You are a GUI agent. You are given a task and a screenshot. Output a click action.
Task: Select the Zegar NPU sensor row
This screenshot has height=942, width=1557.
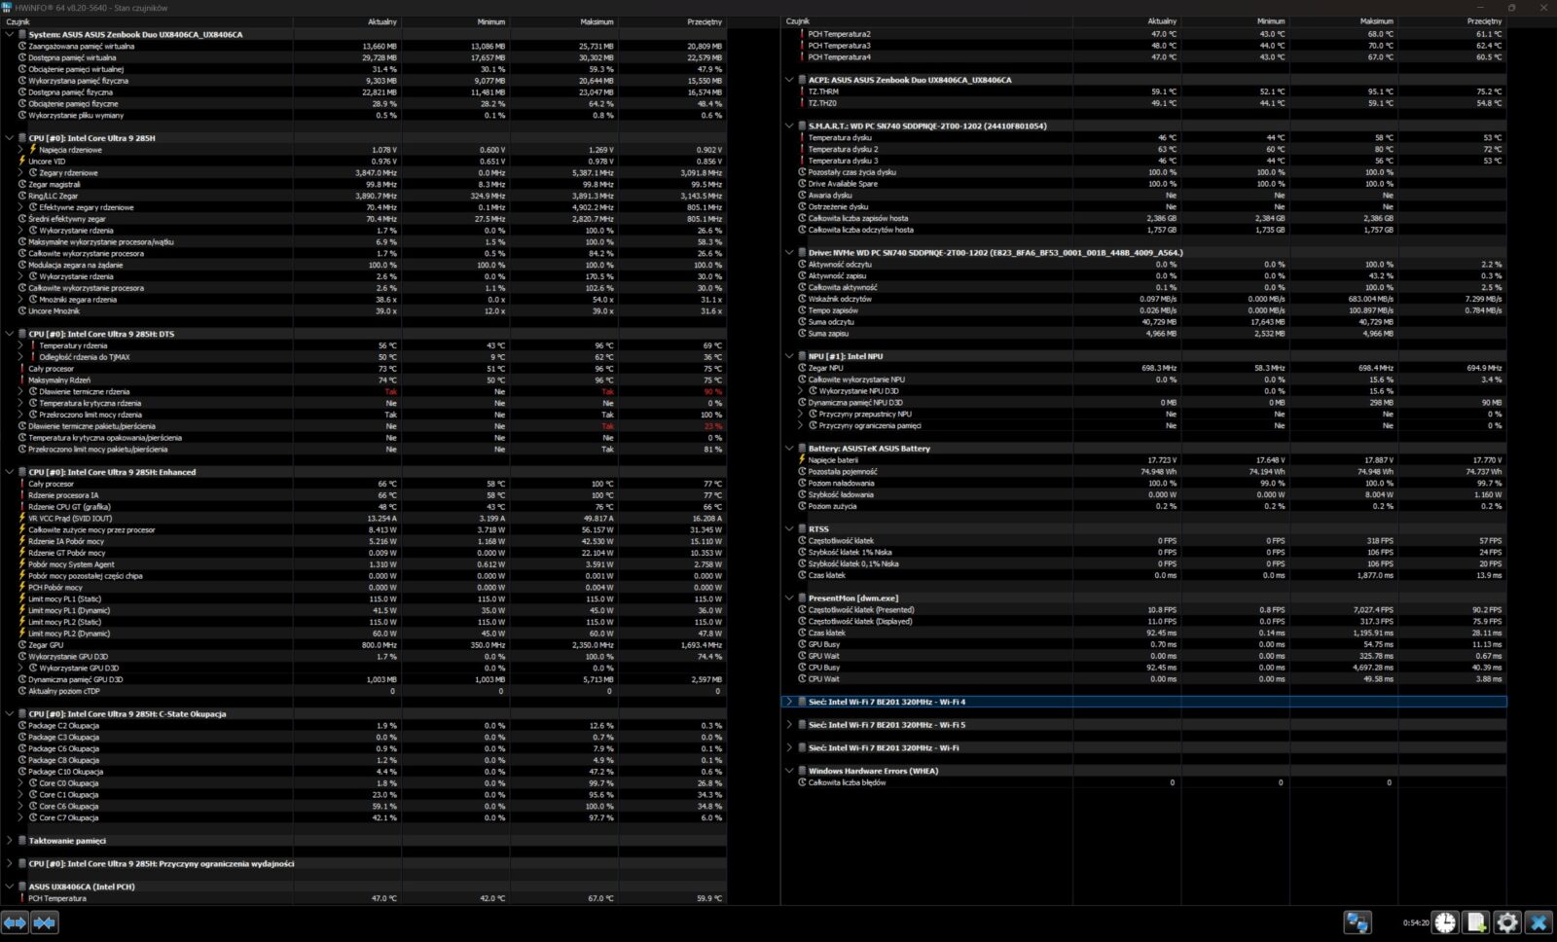[x=825, y=368]
